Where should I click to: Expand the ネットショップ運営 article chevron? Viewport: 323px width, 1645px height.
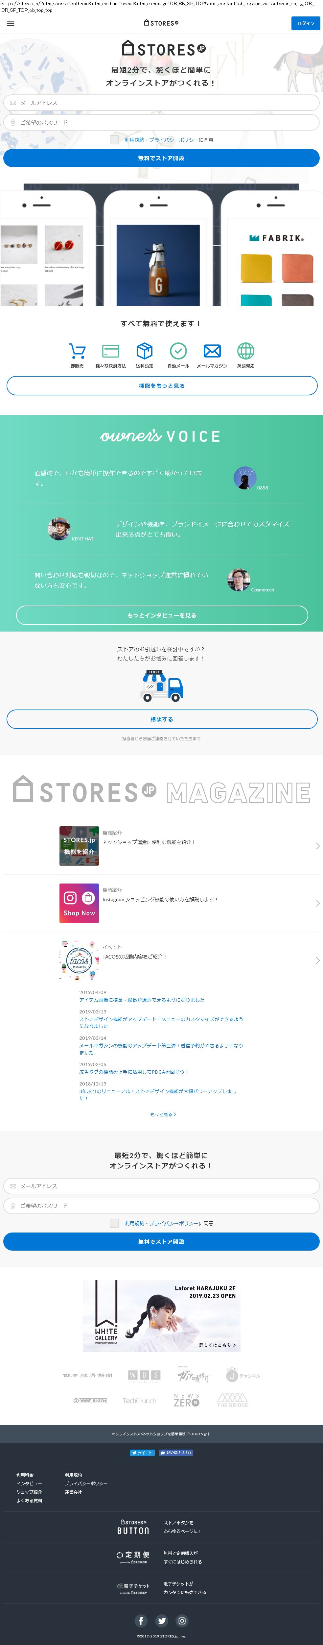(317, 846)
